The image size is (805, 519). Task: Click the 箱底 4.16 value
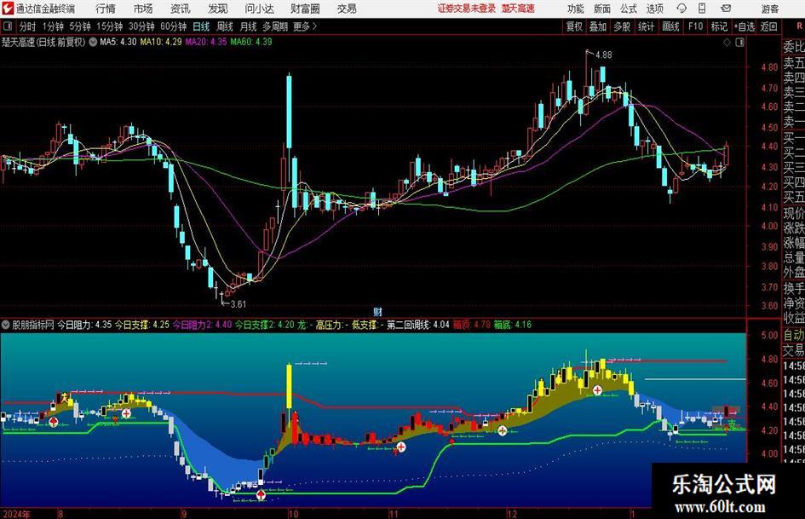pyautogui.click(x=512, y=325)
